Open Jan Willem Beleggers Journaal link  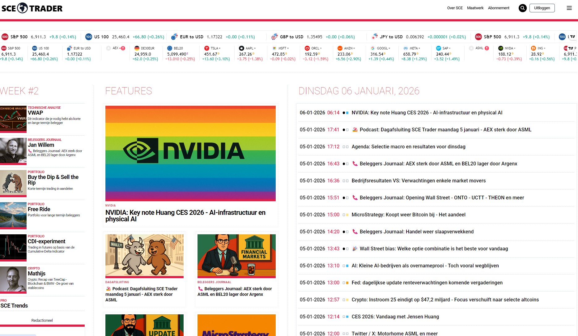(x=41, y=145)
